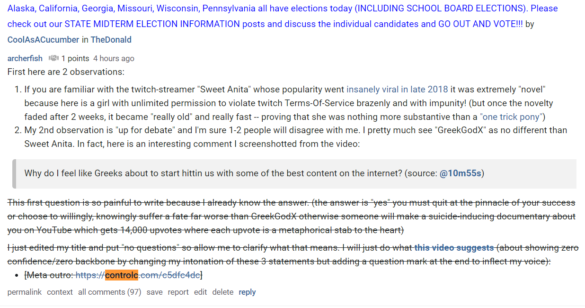This screenshot has height=308, width=585.
Task: Open the comment permalink
Action: pyautogui.click(x=25, y=292)
